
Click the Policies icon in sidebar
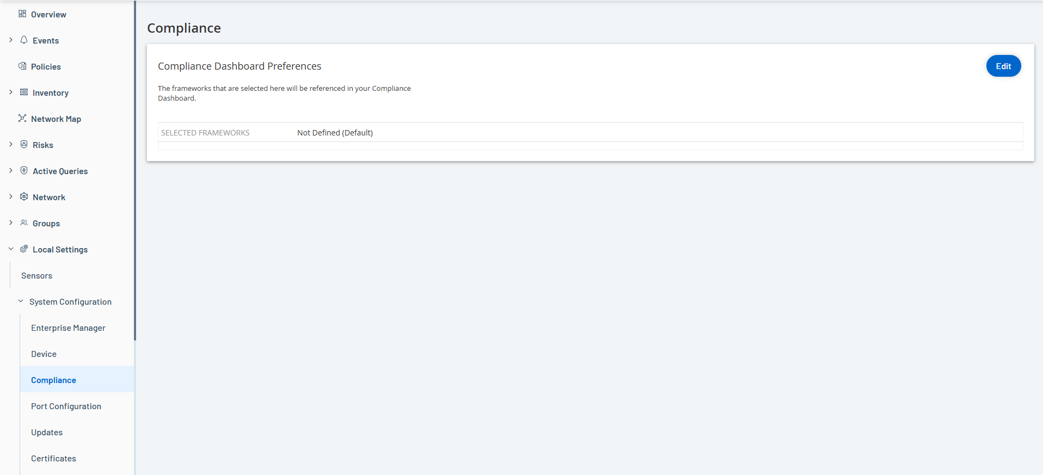coord(22,66)
